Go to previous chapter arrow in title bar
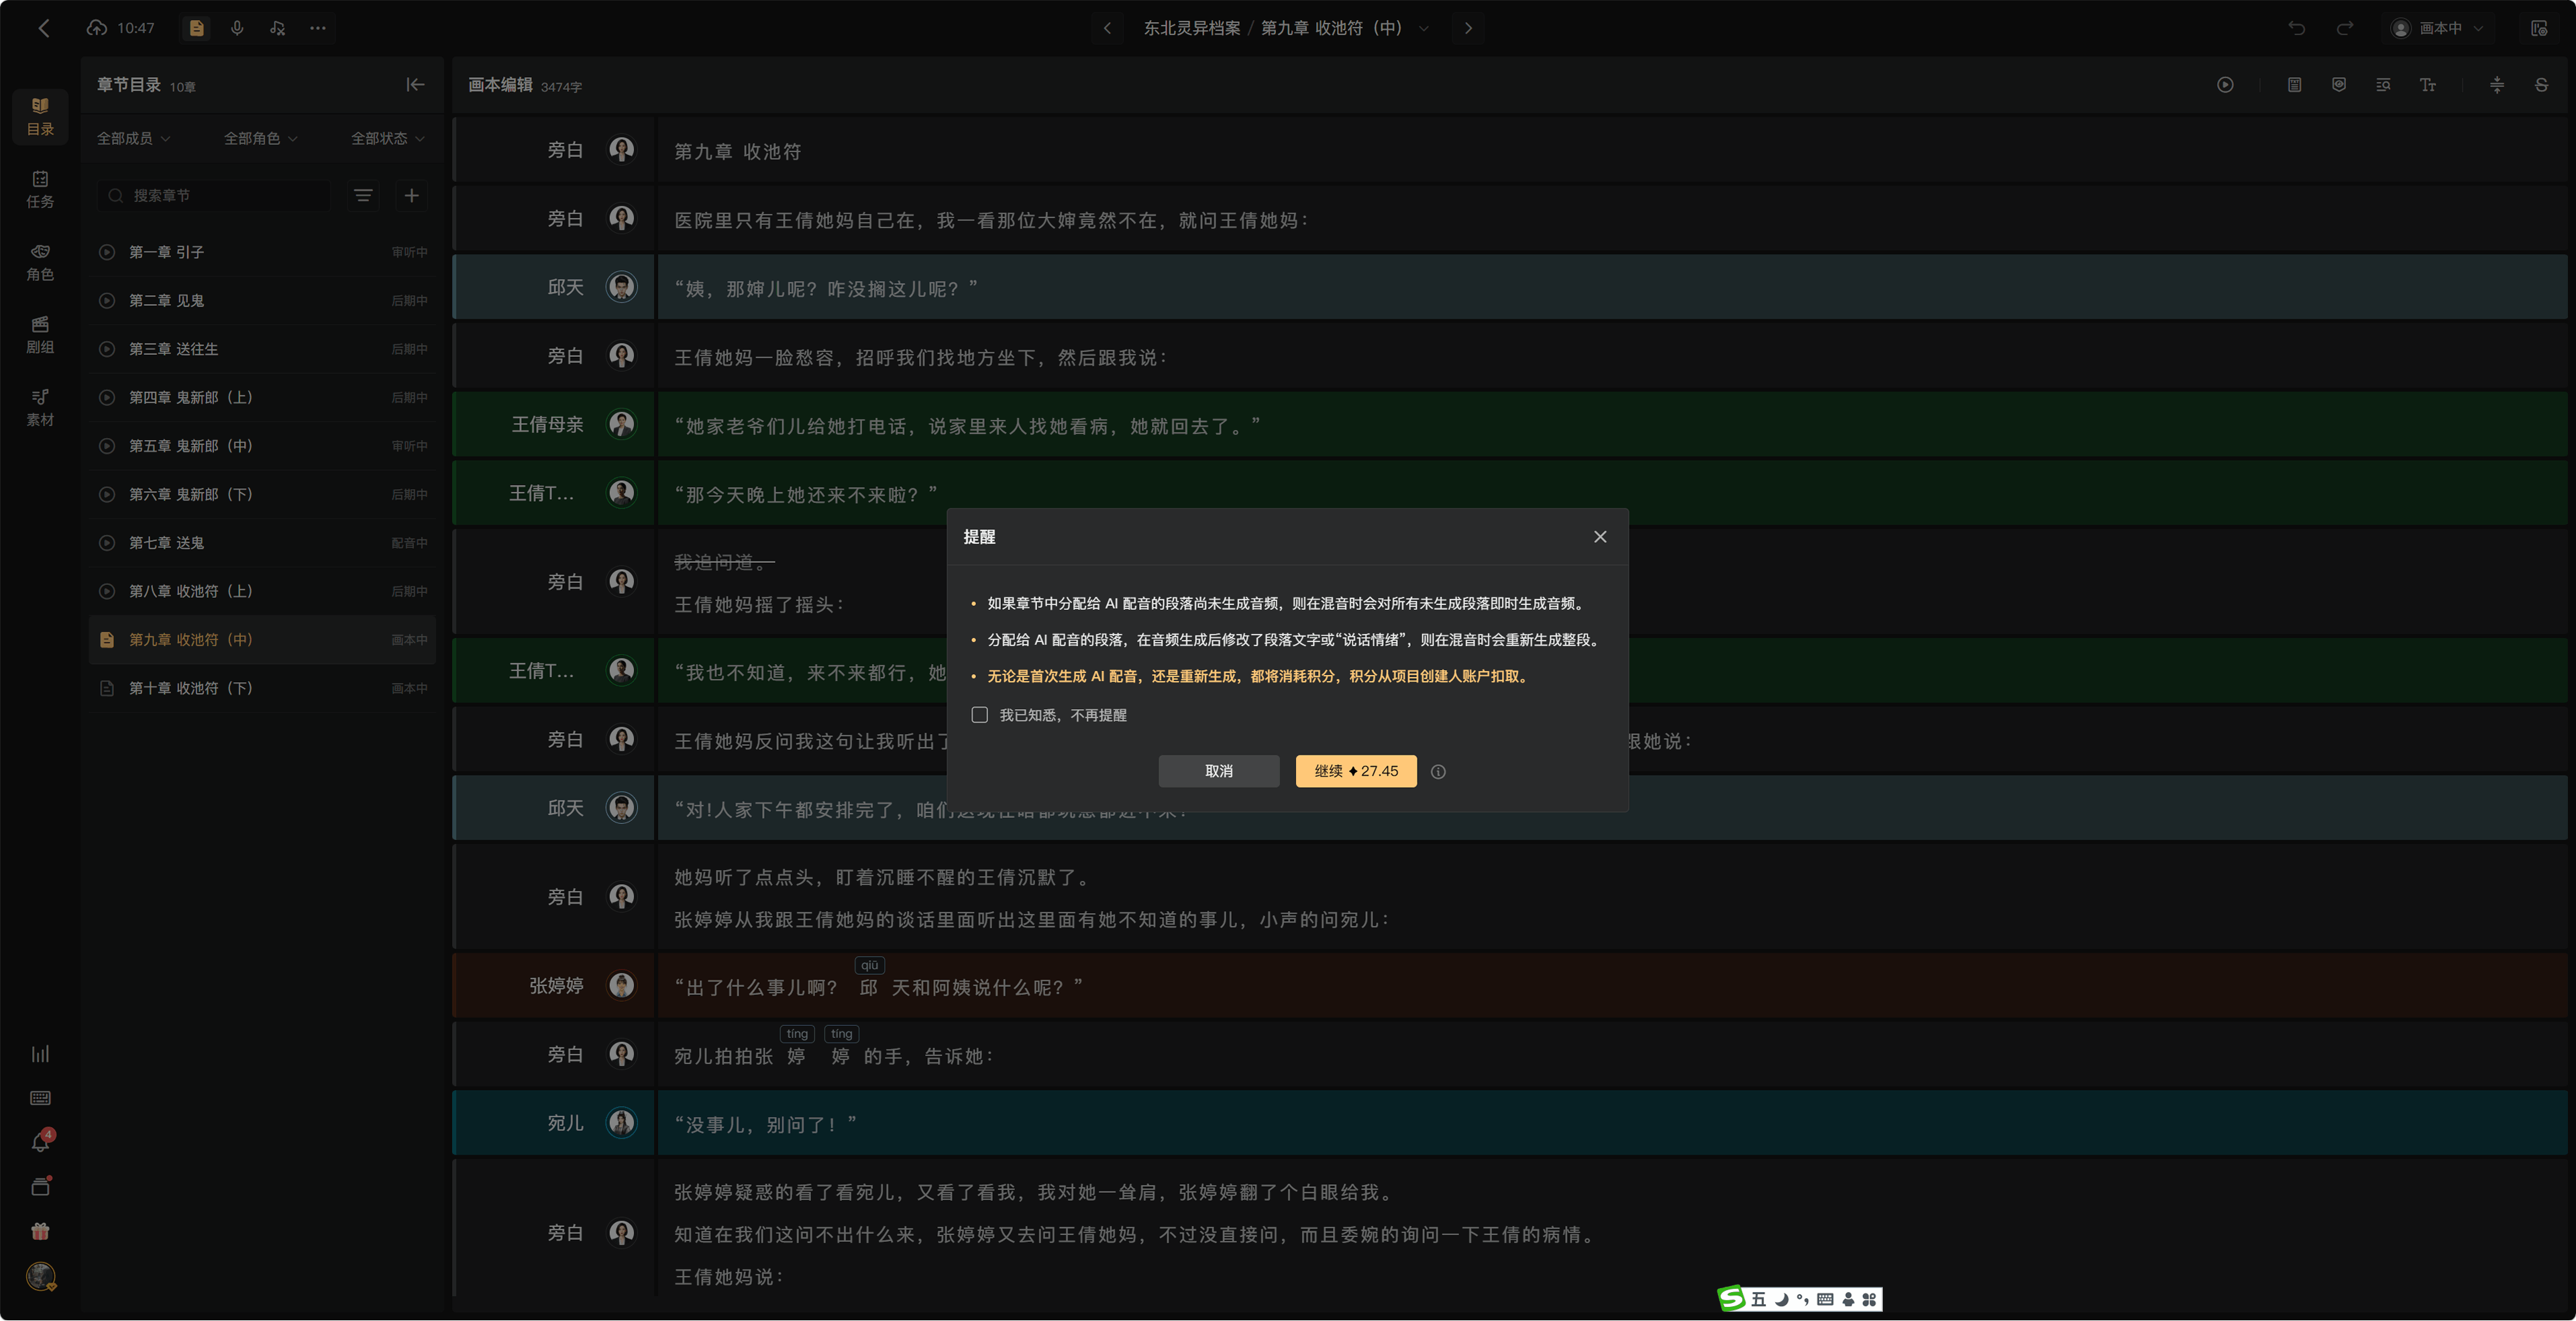 [1107, 28]
